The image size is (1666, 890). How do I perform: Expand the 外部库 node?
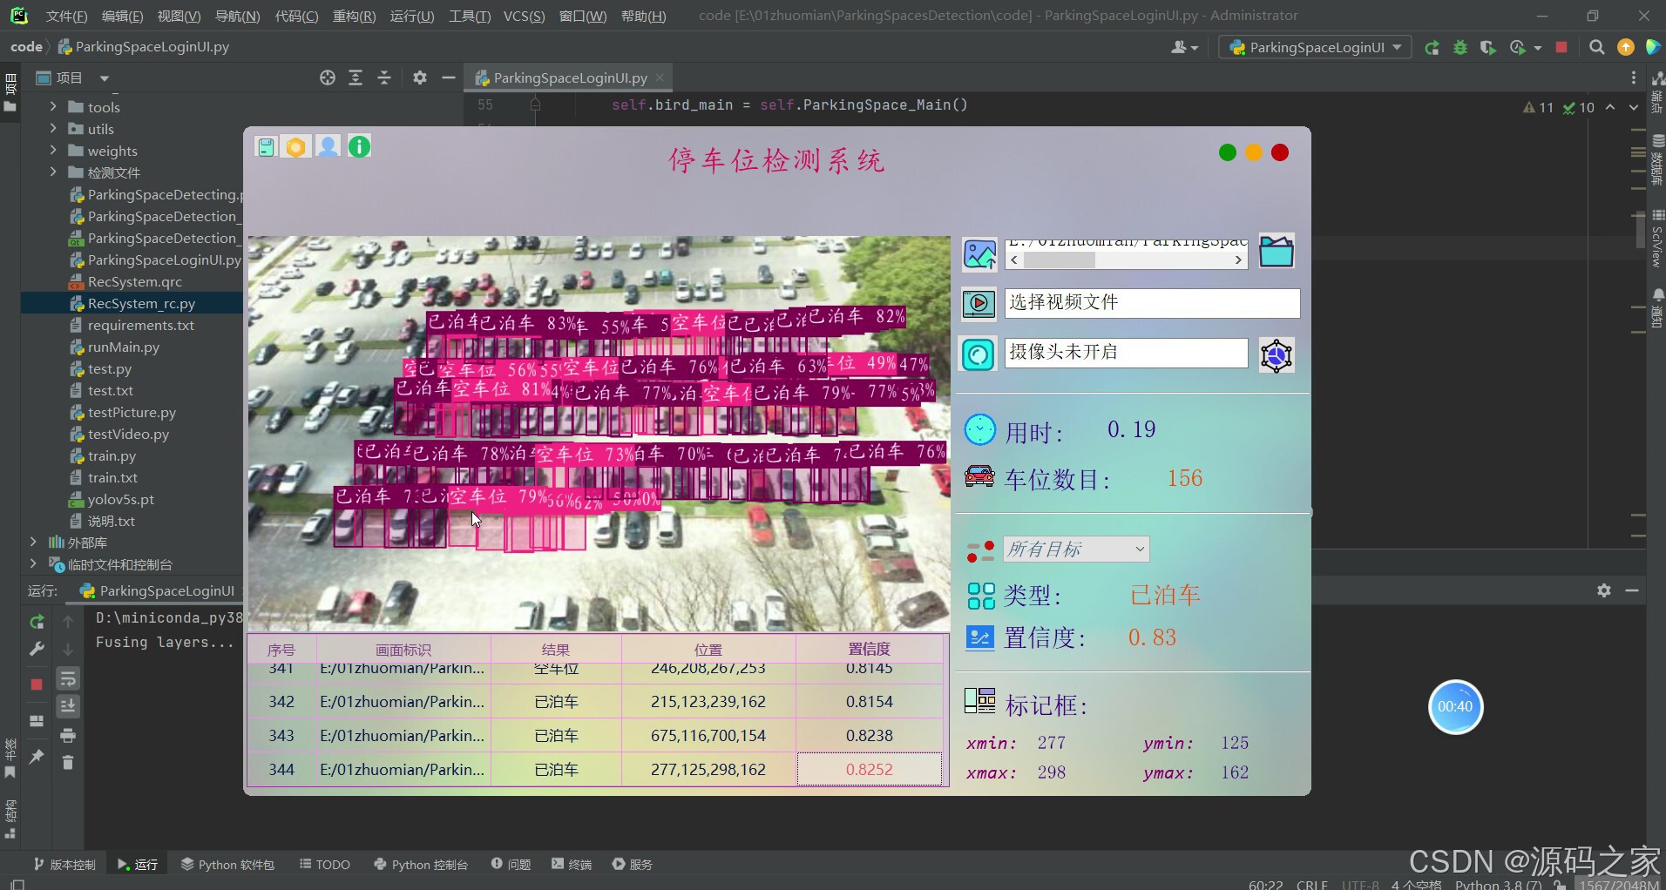coord(33,542)
